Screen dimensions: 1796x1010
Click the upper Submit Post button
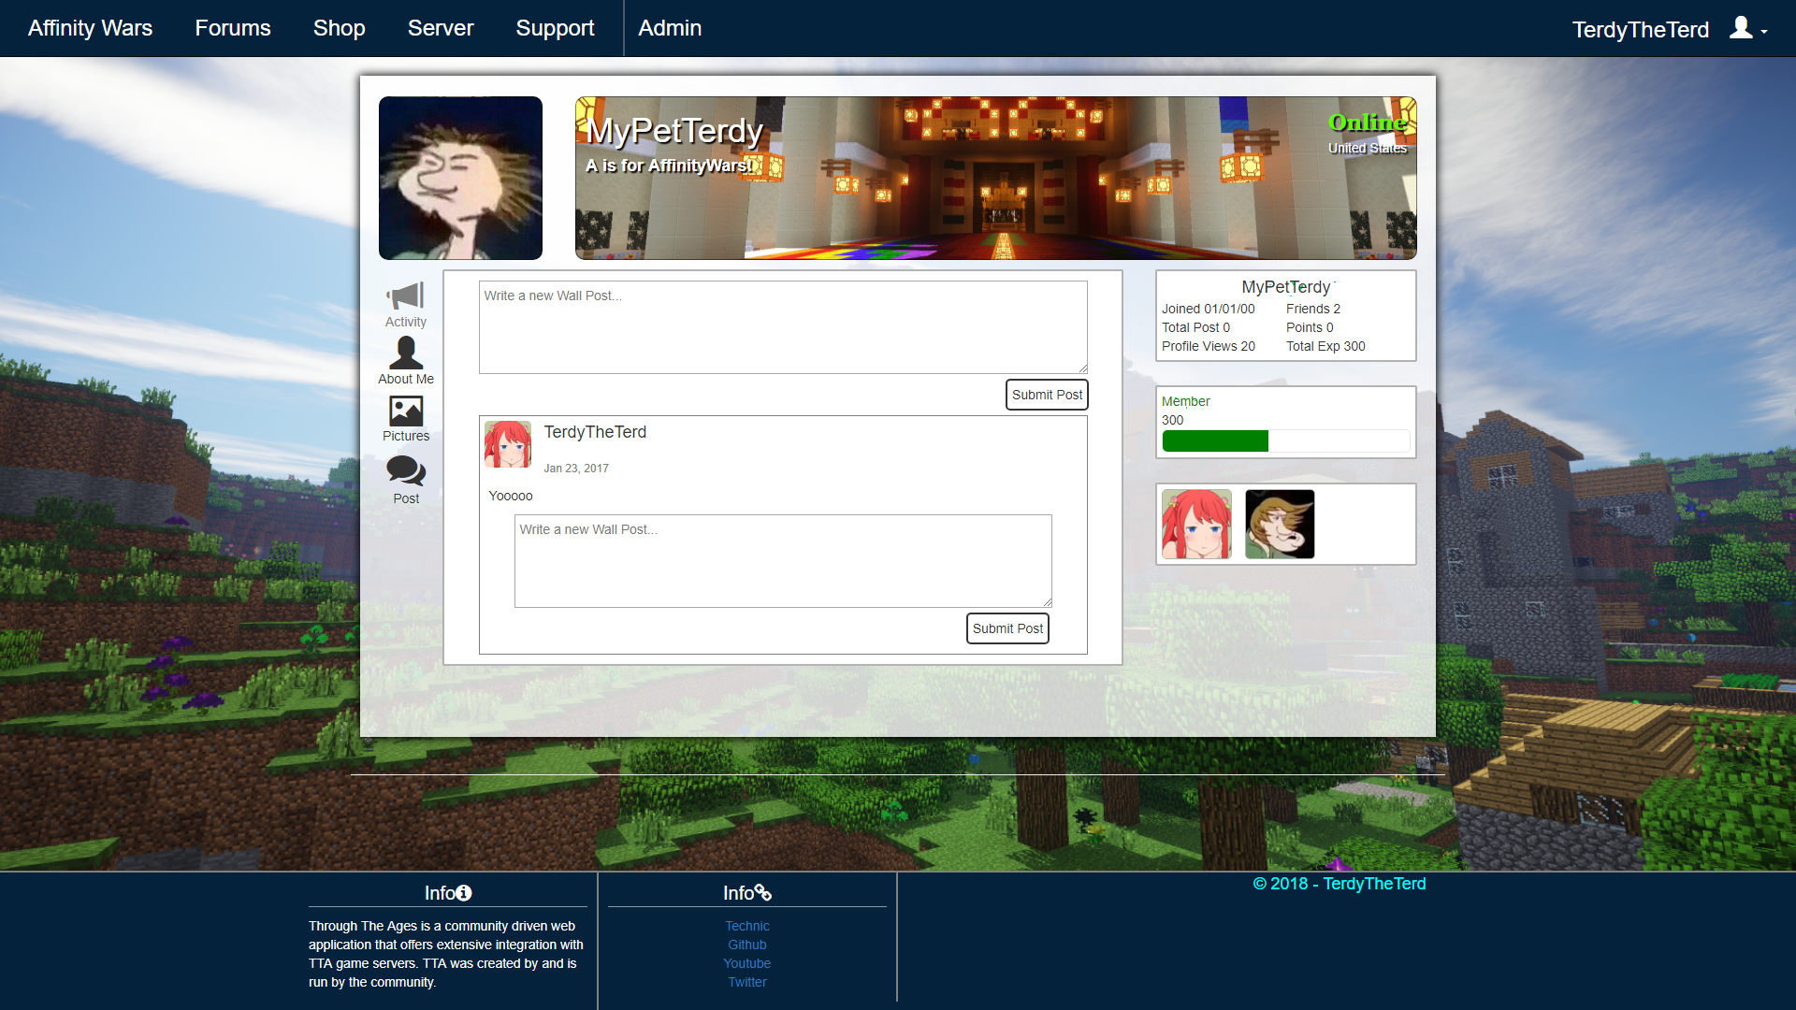(1046, 394)
